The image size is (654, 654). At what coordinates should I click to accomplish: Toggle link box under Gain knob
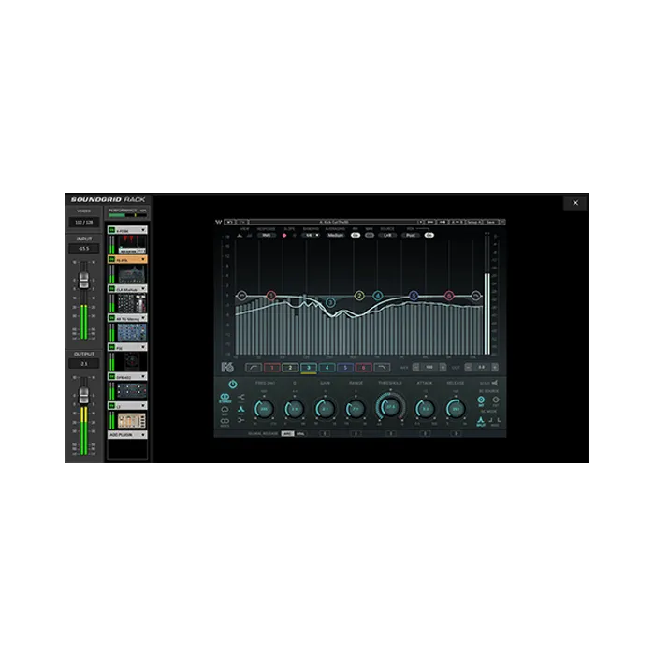click(x=325, y=434)
